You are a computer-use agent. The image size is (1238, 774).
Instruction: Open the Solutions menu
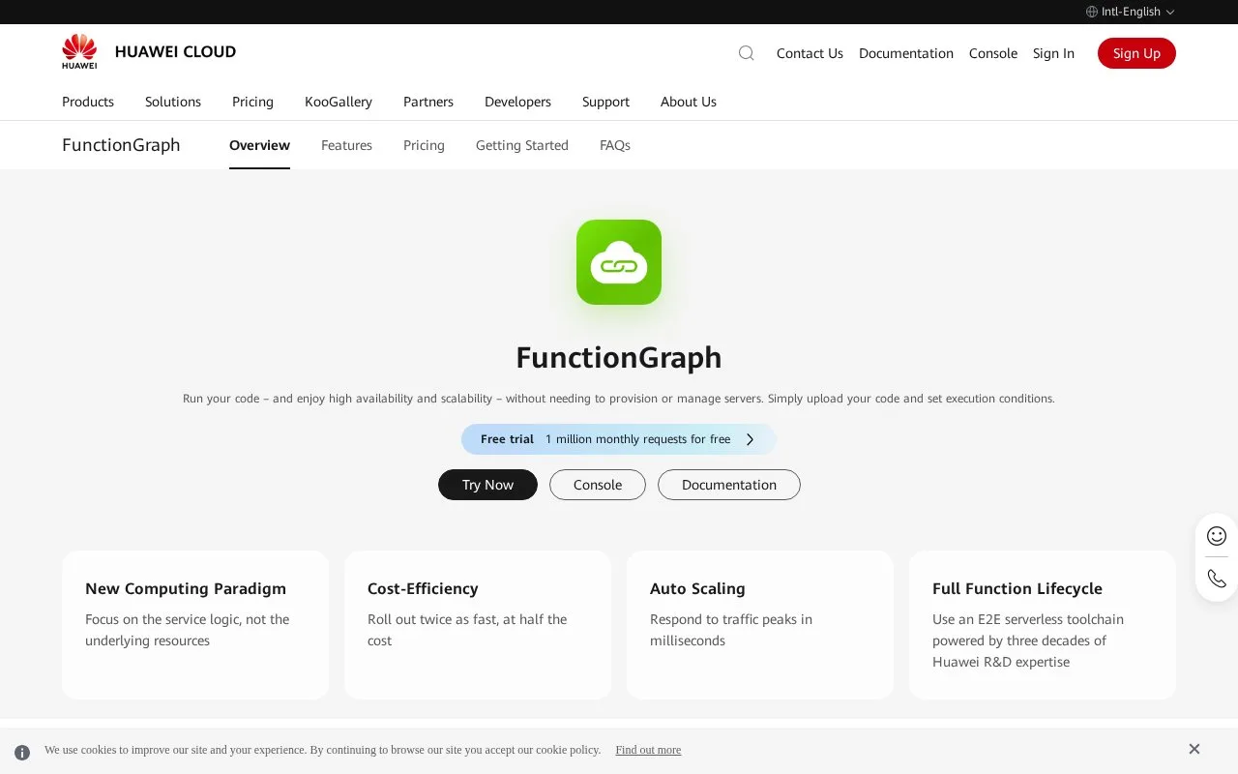pos(173,102)
